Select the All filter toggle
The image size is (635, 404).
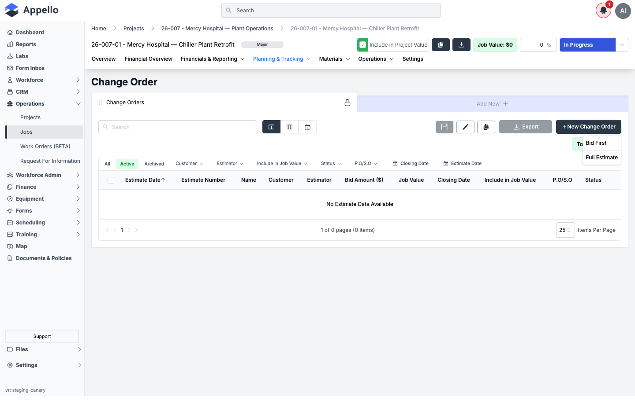click(x=107, y=164)
